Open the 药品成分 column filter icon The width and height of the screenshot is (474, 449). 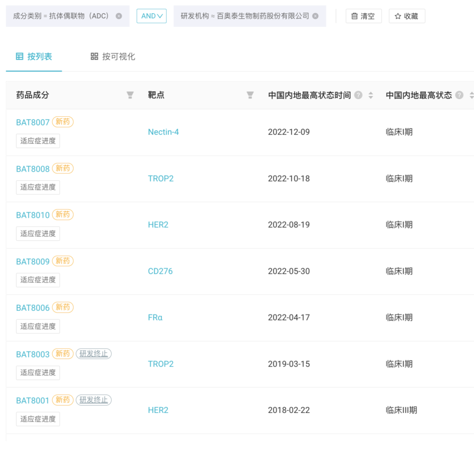[x=130, y=95]
